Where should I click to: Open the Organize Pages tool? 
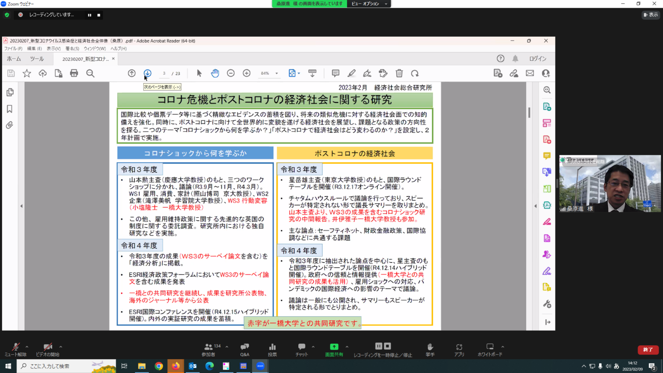pos(546,123)
